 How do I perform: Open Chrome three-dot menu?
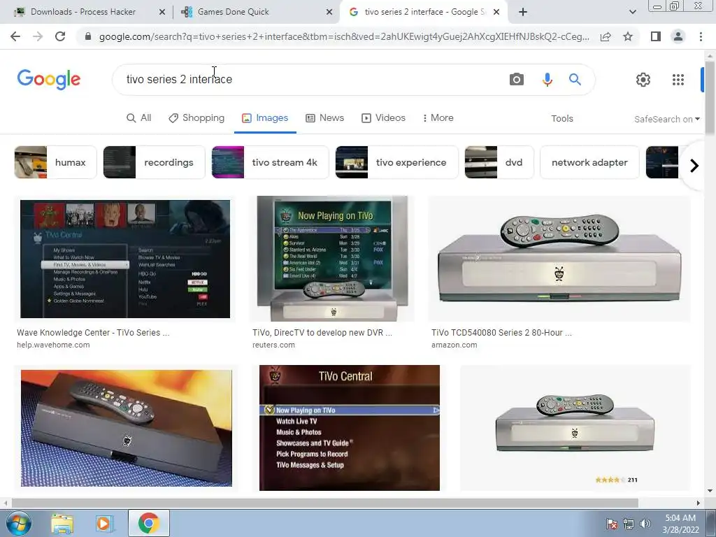701,36
